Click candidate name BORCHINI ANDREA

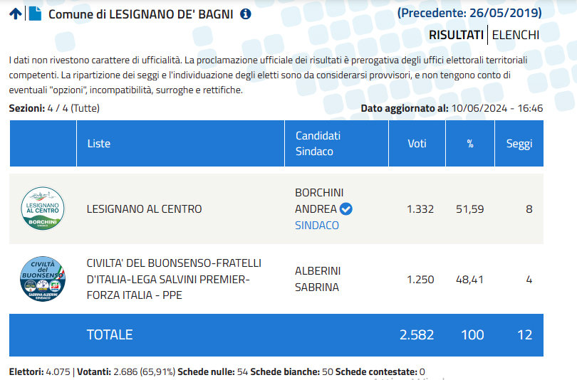319,201
